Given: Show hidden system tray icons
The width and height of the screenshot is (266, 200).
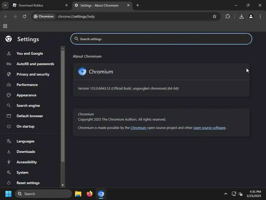Looking at the screenshot, I should [226, 194].
